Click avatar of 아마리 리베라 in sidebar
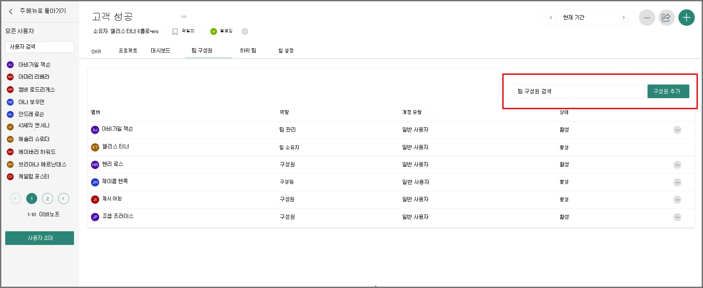 click(10, 77)
